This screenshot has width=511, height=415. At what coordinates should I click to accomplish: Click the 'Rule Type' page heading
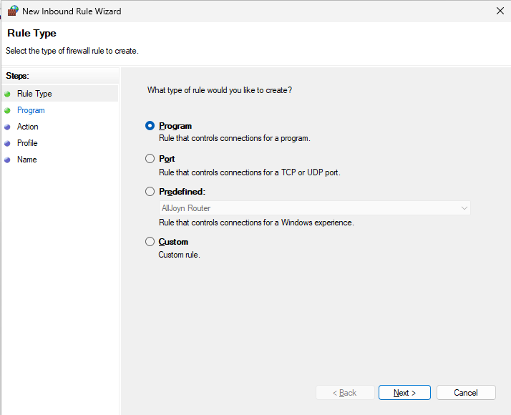coord(31,33)
